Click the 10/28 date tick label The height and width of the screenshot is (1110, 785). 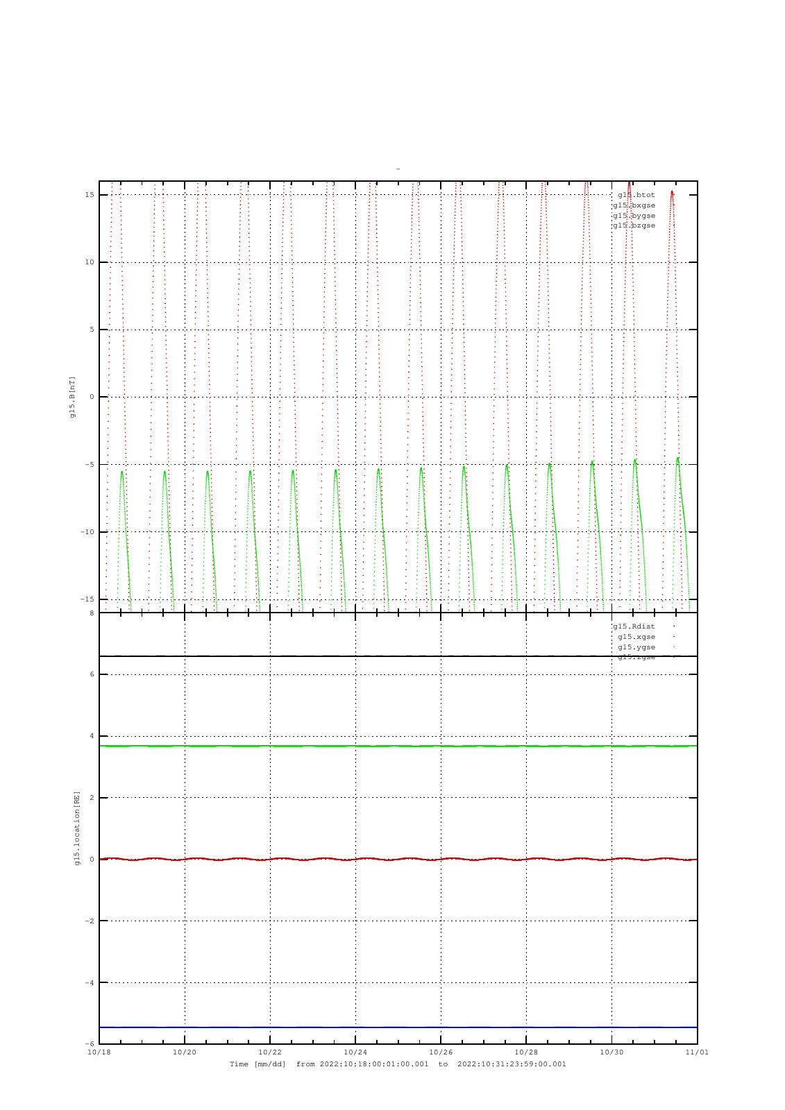click(x=526, y=1052)
